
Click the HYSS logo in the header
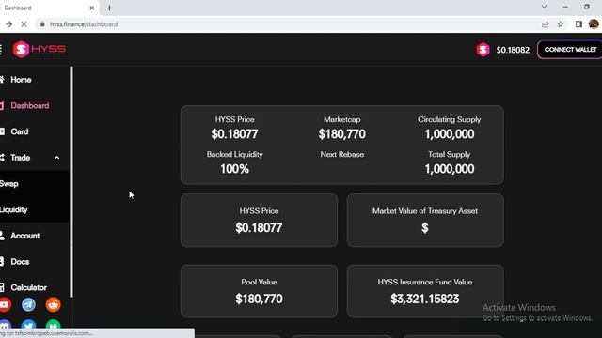coord(40,50)
